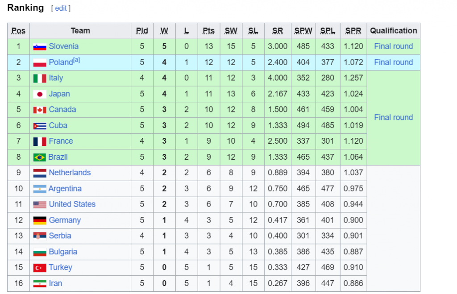
Task: Click the Slovenia flag icon
Action: [40, 46]
